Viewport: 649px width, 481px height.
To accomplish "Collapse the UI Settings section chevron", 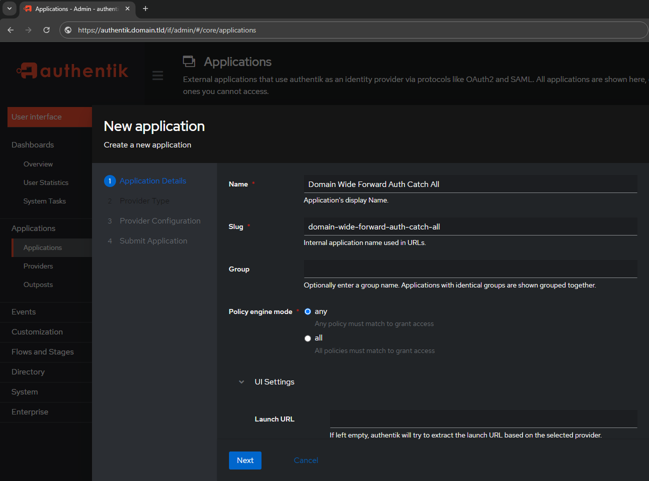I will point(241,382).
